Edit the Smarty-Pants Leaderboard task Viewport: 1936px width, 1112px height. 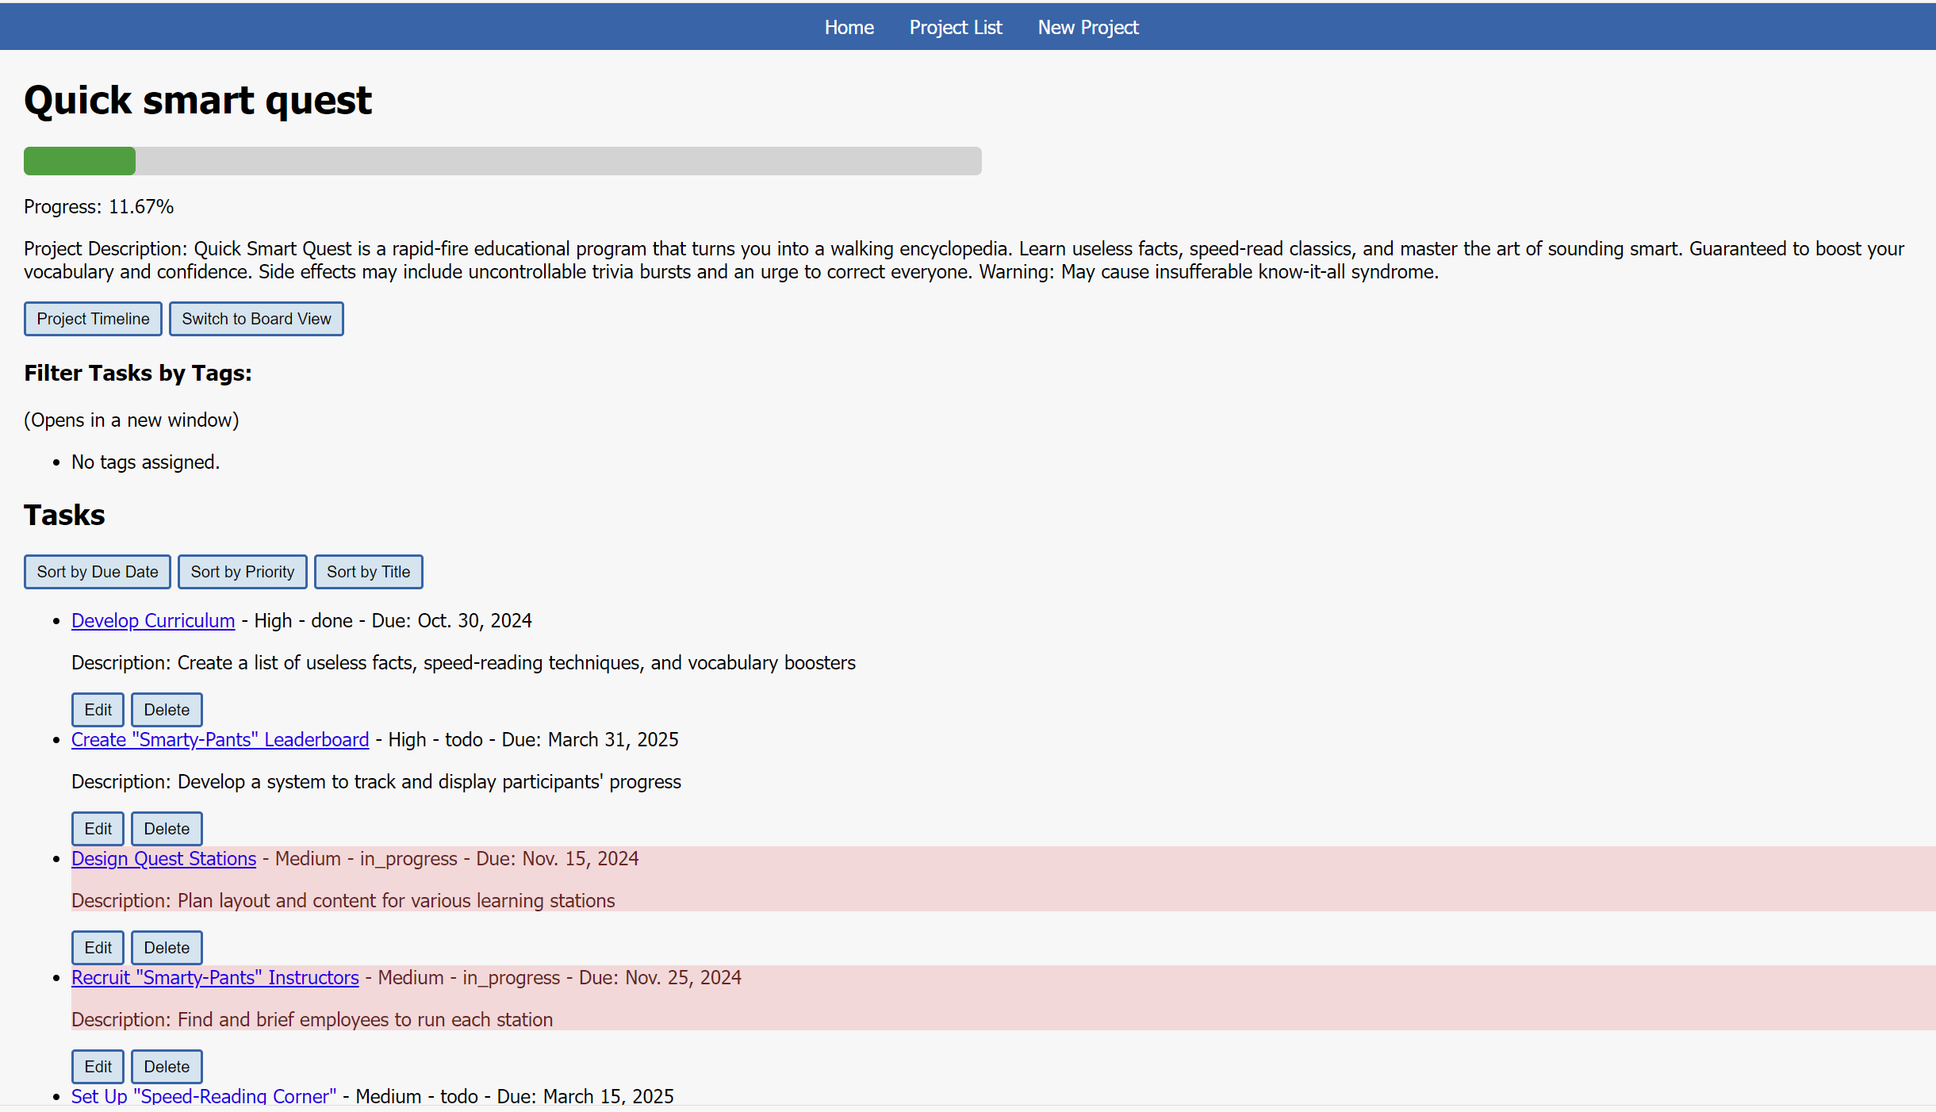pos(98,829)
